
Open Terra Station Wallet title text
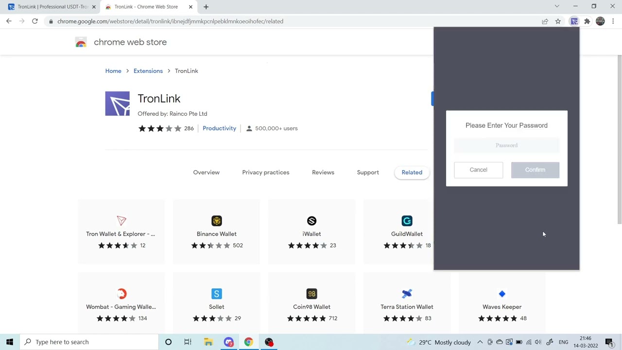click(407, 307)
